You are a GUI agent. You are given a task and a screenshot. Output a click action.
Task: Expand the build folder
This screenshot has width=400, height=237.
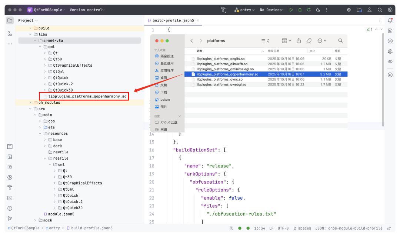tap(30, 28)
